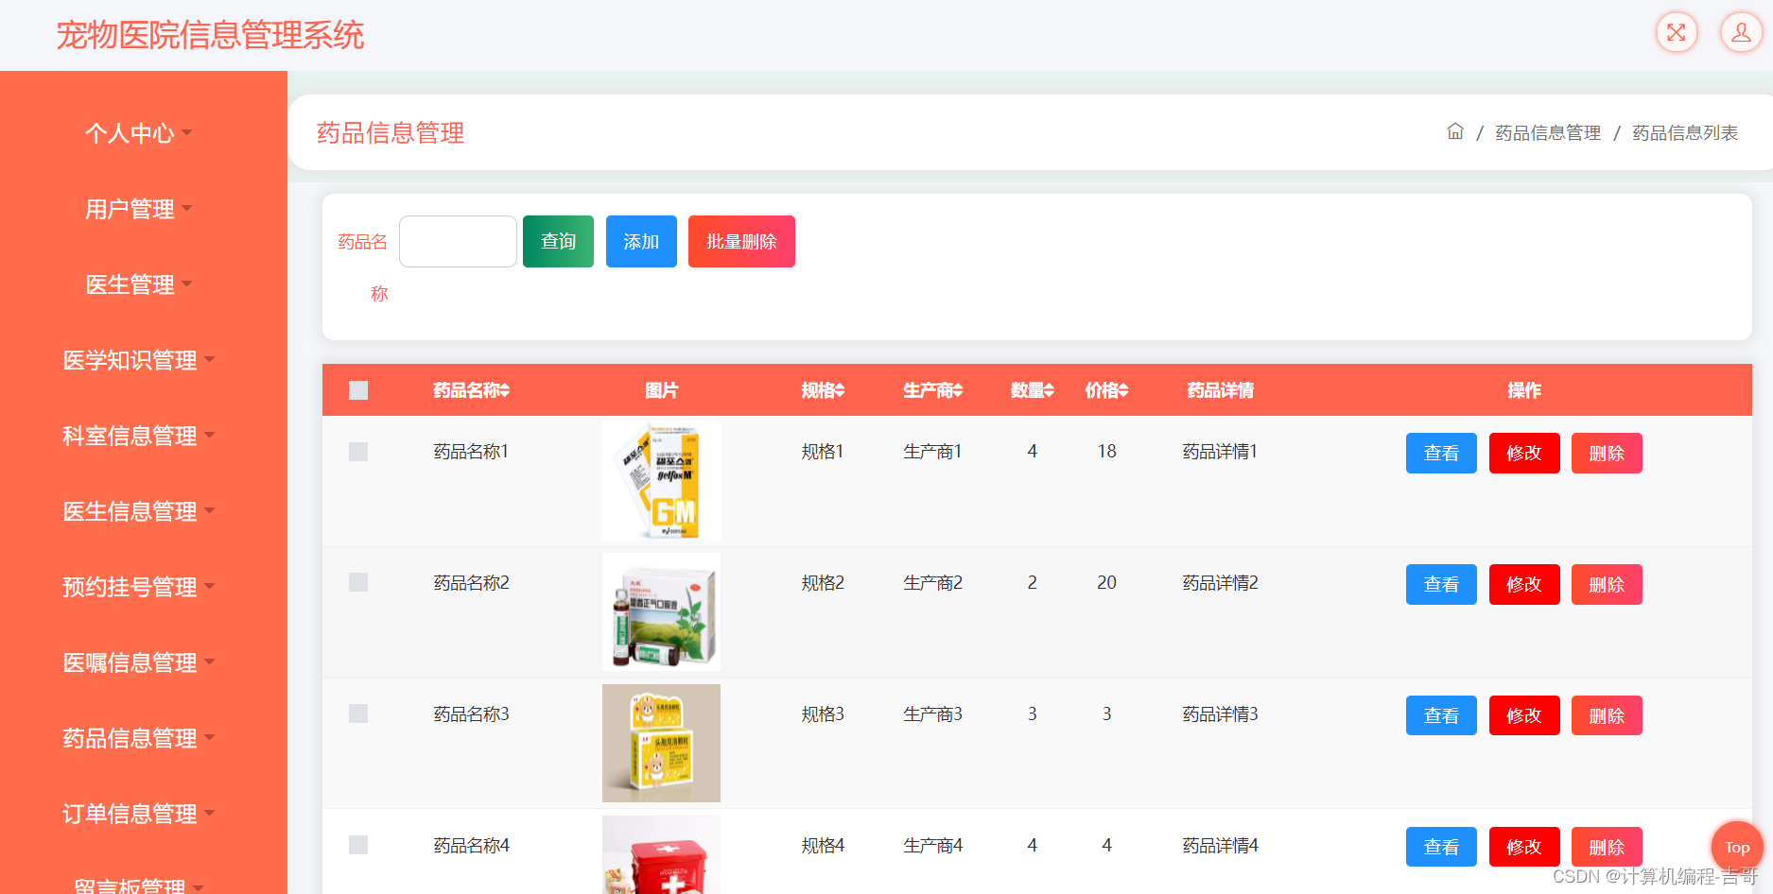The width and height of the screenshot is (1773, 894).
Task: Click the 图片 column header
Action: point(661,390)
